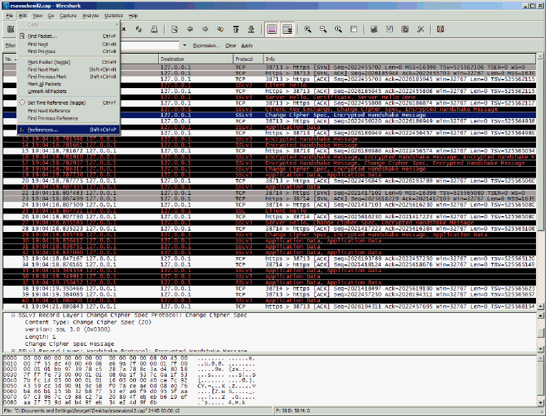Go forward in packet history using right arrow icon
546x416 pixels.
coord(205,29)
